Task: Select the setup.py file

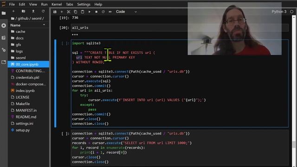Action: 28,130
